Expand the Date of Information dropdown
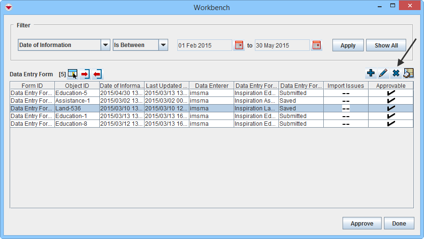 [106, 45]
